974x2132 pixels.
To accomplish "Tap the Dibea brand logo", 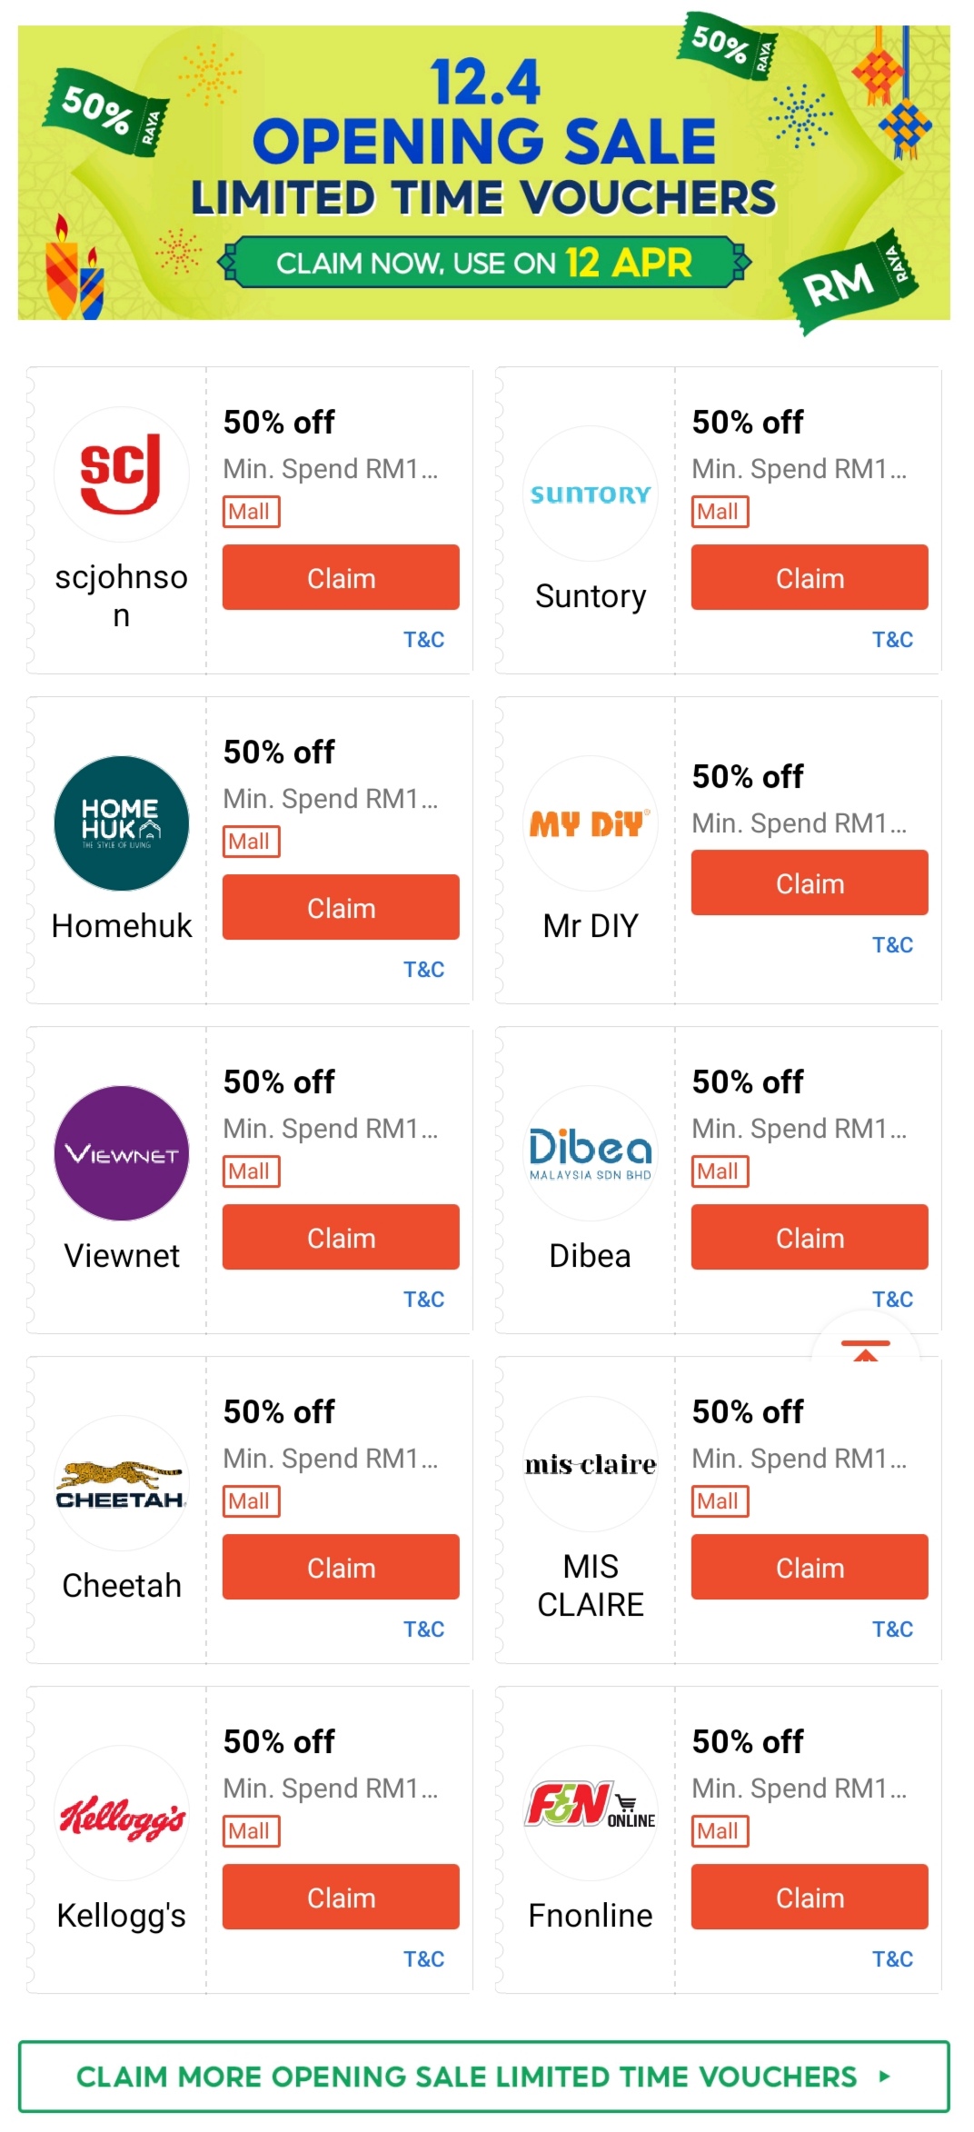I will pos(590,1153).
